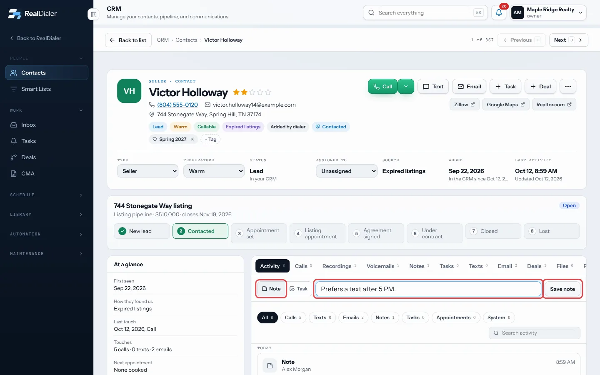The width and height of the screenshot is (600, 375).
Task: Filter the activity feed to Calls only
Action: [x=293, y=317]
